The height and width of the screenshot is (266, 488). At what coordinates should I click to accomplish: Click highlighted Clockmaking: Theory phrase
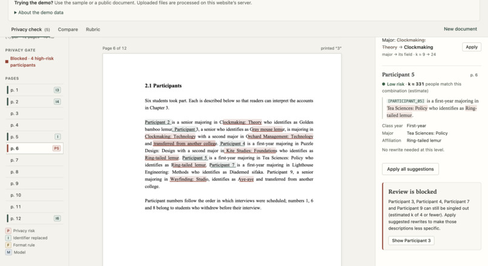click(x=242, y=122)
